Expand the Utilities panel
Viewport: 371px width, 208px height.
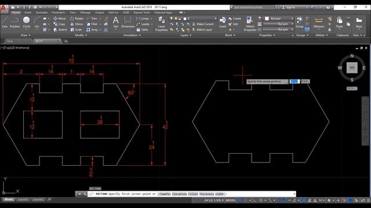[x=321, y=35]
